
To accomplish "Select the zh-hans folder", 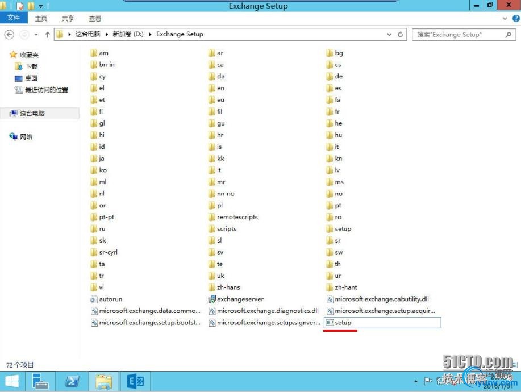I will pyautogui.click(x=224, y=287).
